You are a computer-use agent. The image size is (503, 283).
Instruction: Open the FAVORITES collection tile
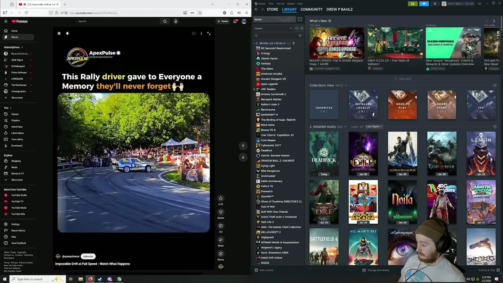tap(324, 105)
